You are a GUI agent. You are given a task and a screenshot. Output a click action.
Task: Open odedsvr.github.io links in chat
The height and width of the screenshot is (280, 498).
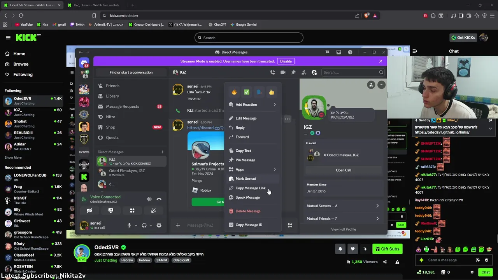pyautogui.click(x=442, y=132)
